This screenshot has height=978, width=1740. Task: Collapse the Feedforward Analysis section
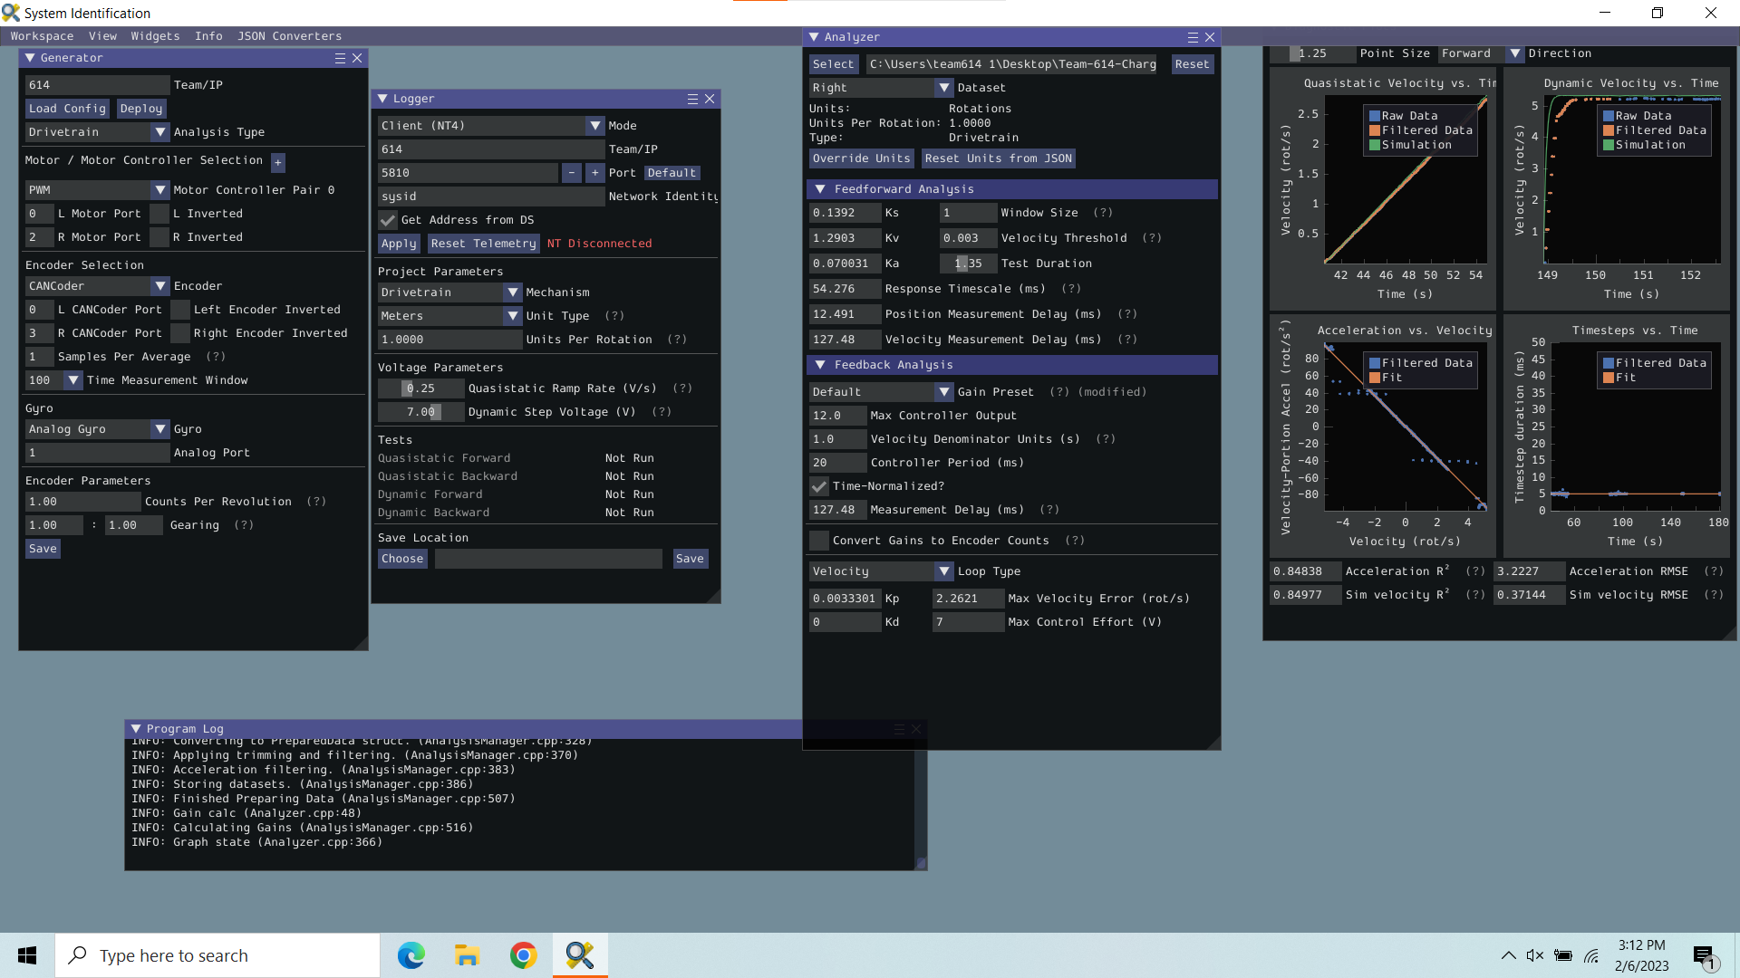(x=822, y=189)
